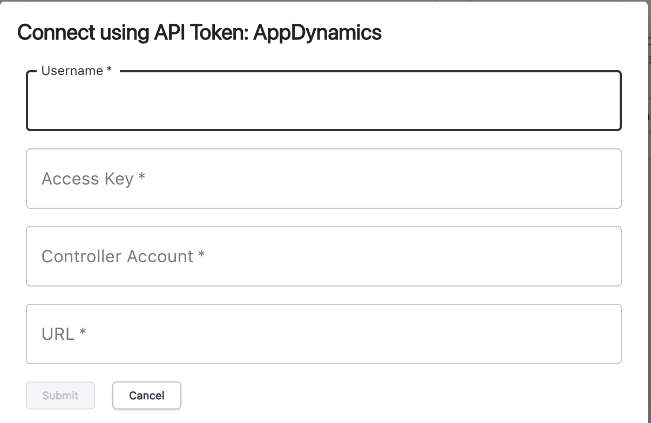Select the Controller Account field
Image resolution: width=651 pixels, height=423 pixels.
[324, 256]
